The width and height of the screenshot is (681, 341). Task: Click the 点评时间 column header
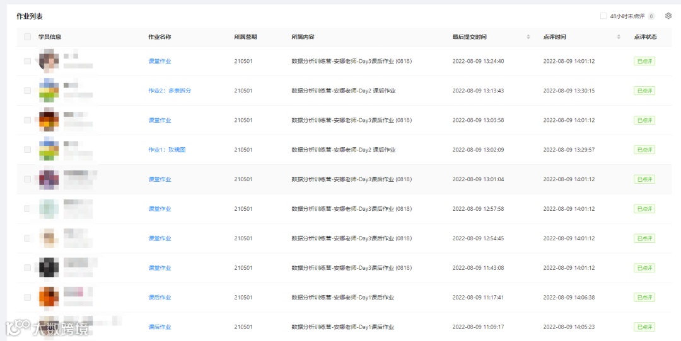pos(555,37)
